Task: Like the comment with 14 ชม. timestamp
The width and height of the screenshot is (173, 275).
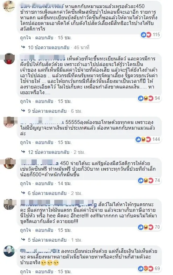Action: [25, 183]
